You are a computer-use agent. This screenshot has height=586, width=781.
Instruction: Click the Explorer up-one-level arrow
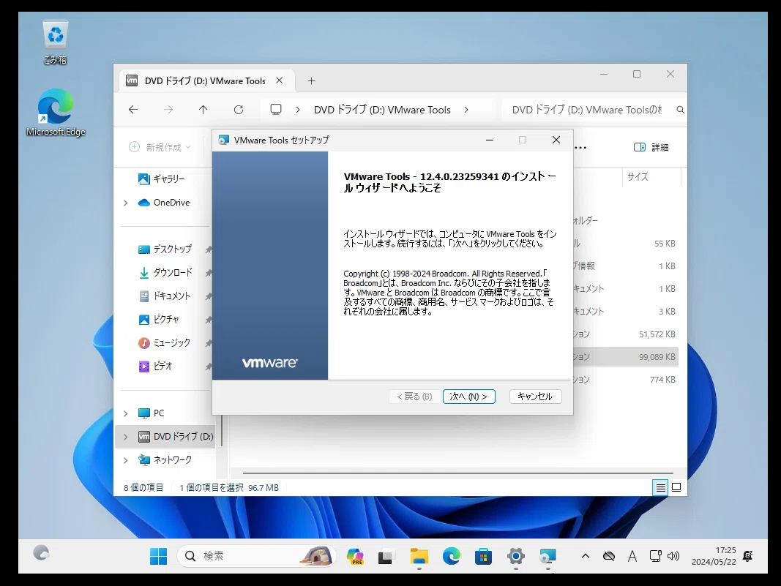[x=203, y=110]
